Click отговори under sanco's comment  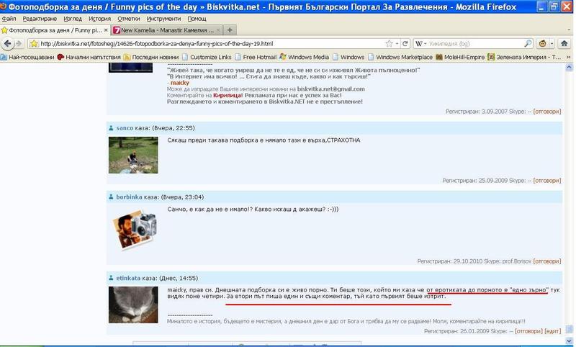547,181
